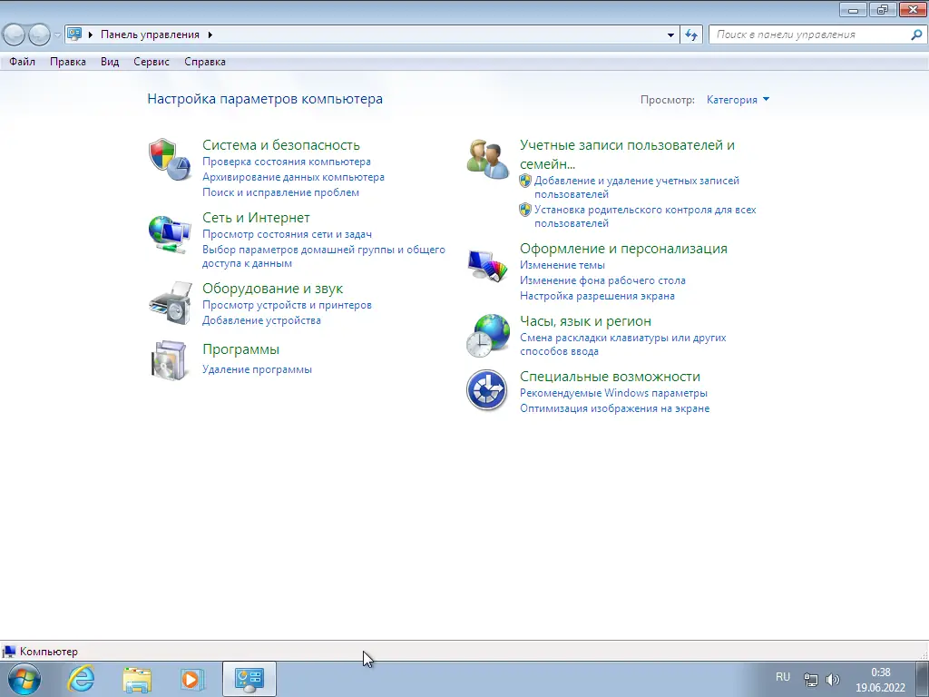Click the volume speaker tray icon

[x=833, y=679]
